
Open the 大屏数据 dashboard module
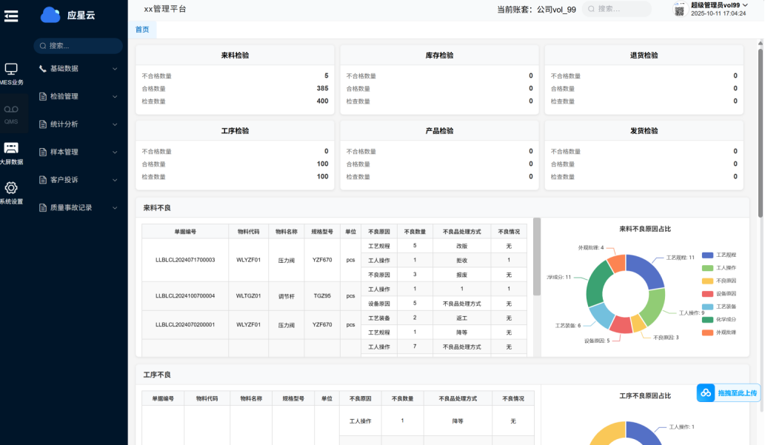pos(11,153)
